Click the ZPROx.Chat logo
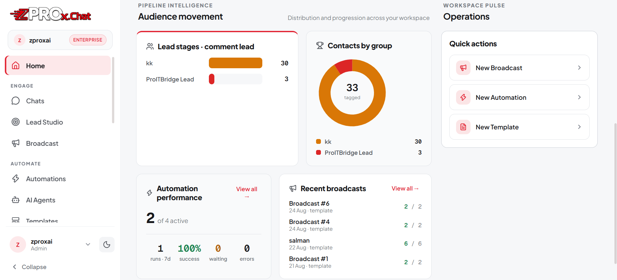 click(51, 14)
